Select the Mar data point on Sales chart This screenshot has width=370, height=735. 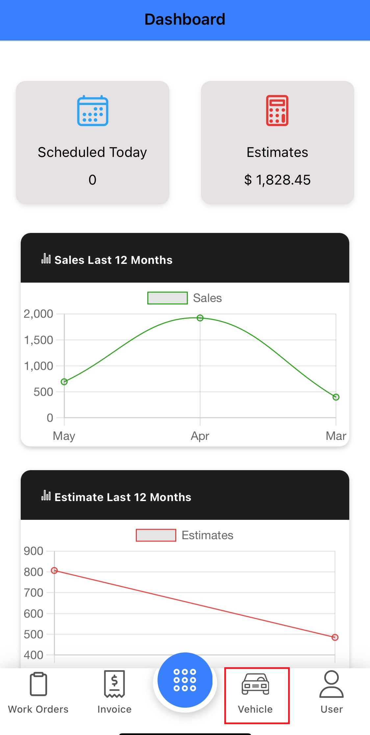click(x=336, y=397)
